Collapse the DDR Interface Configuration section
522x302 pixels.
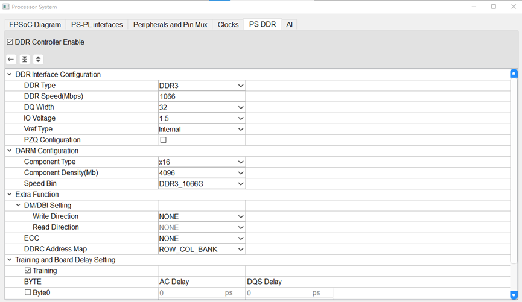click(x=10, y=75)
